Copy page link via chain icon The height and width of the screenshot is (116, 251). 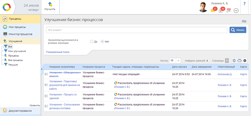point(244,21)
